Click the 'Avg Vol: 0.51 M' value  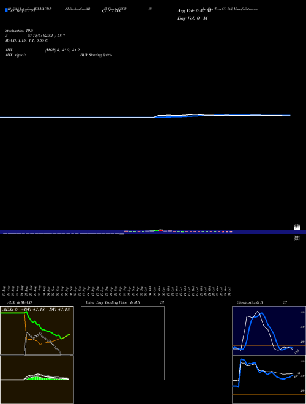point(194,11)
